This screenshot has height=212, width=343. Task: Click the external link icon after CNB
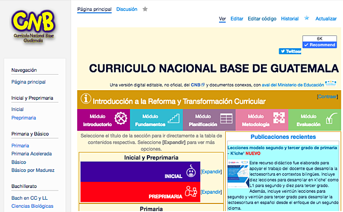[203, 85]
